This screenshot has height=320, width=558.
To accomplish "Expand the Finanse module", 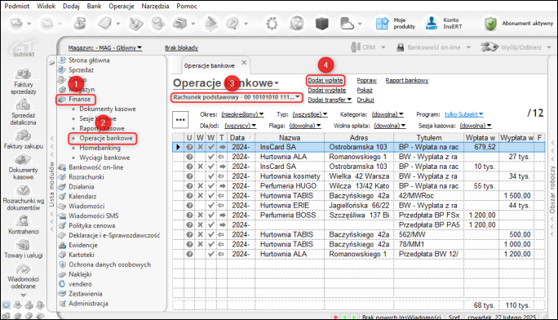I will [x=79, y=99].
